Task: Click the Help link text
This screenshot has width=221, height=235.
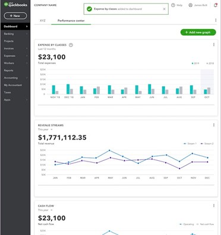Action: (x=179, y=5)
